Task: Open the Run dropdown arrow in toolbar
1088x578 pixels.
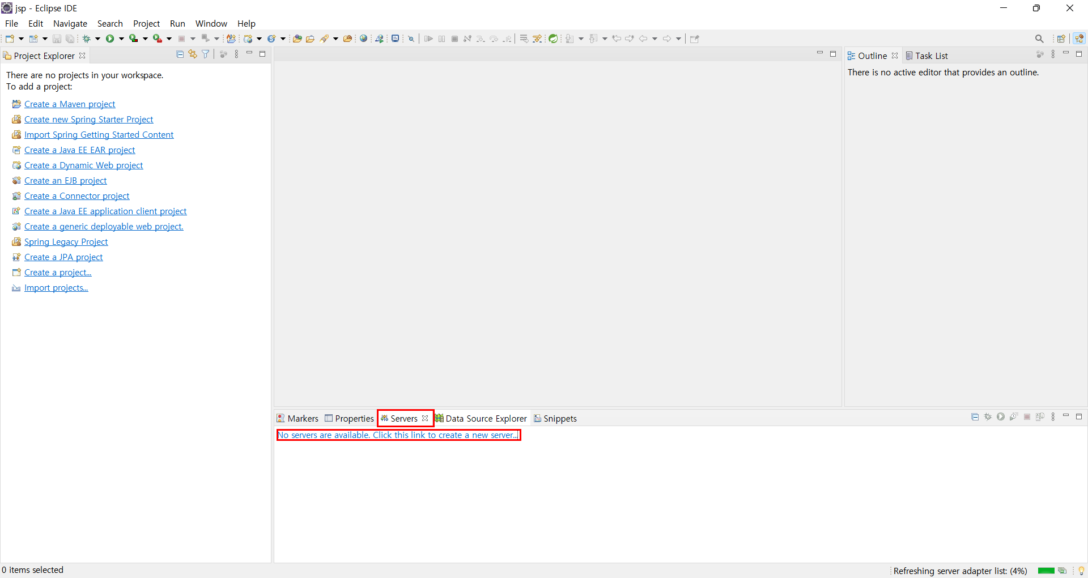Action: coord(121,39)
